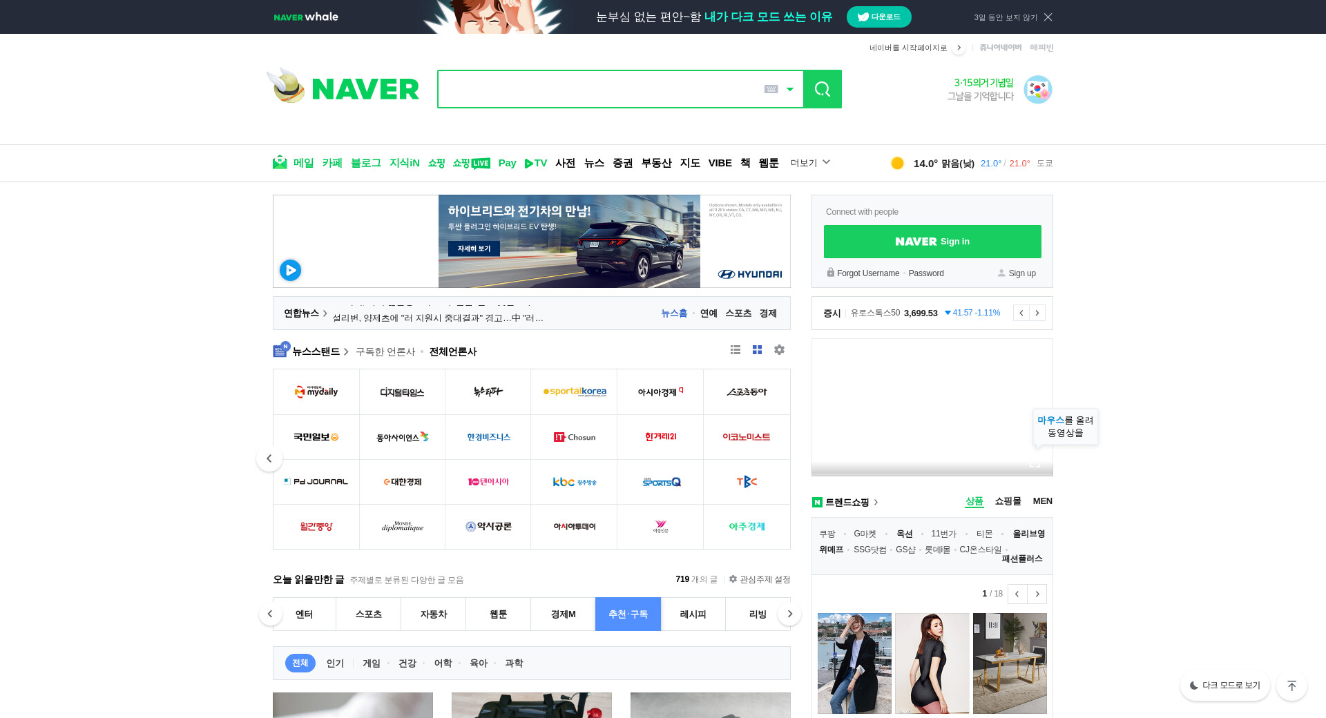Click the Mail envelope icon

[280, 162]
